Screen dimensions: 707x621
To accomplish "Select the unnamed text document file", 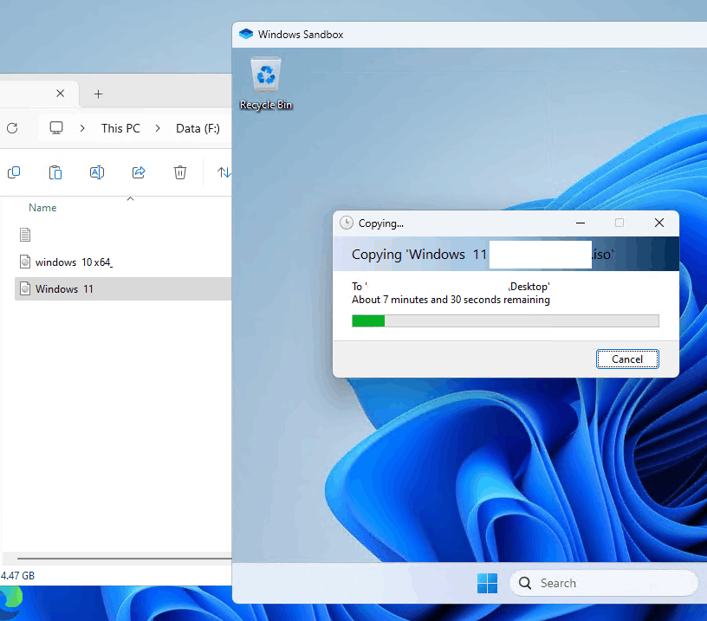I will click(25, 235).
